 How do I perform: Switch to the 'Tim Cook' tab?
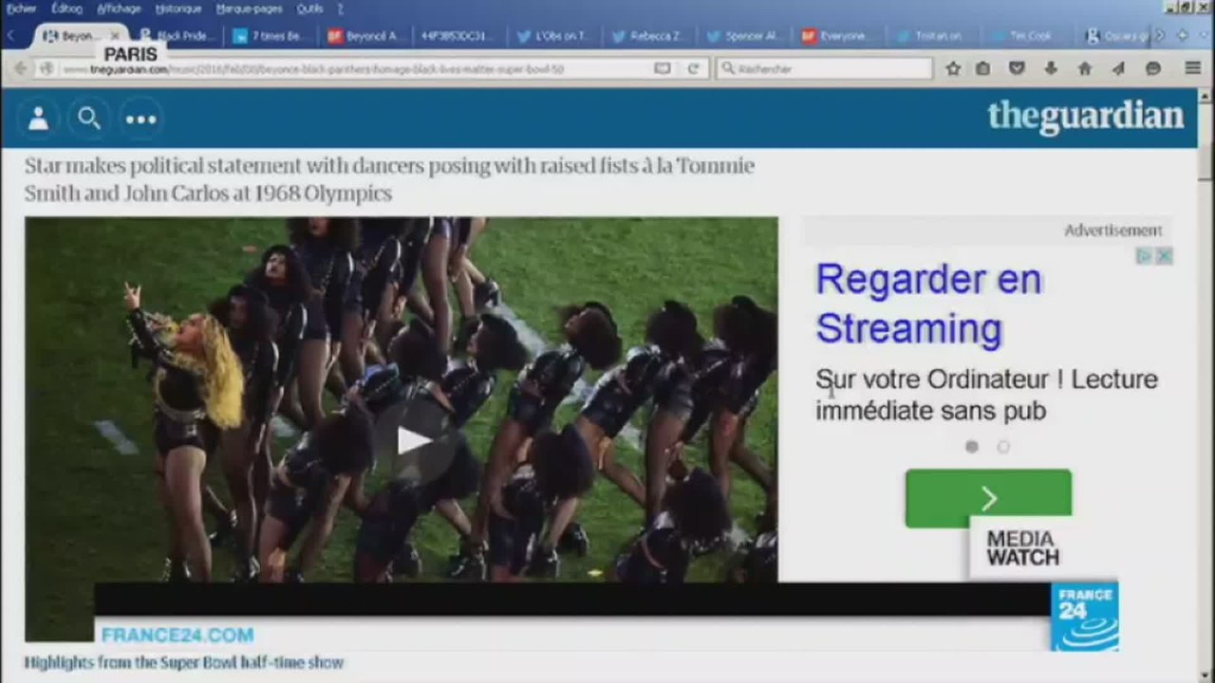(x=1028, y=36)
